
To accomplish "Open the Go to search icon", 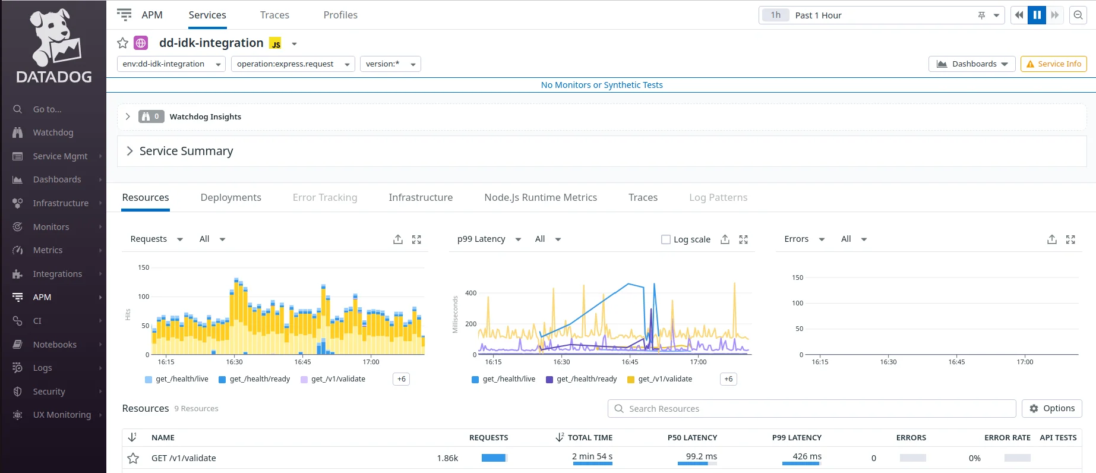I will (x=18, y=109).
